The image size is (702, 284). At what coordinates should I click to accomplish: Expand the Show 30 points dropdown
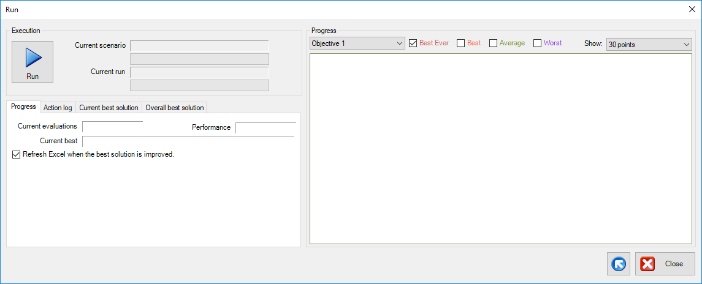tap(648, 44)
